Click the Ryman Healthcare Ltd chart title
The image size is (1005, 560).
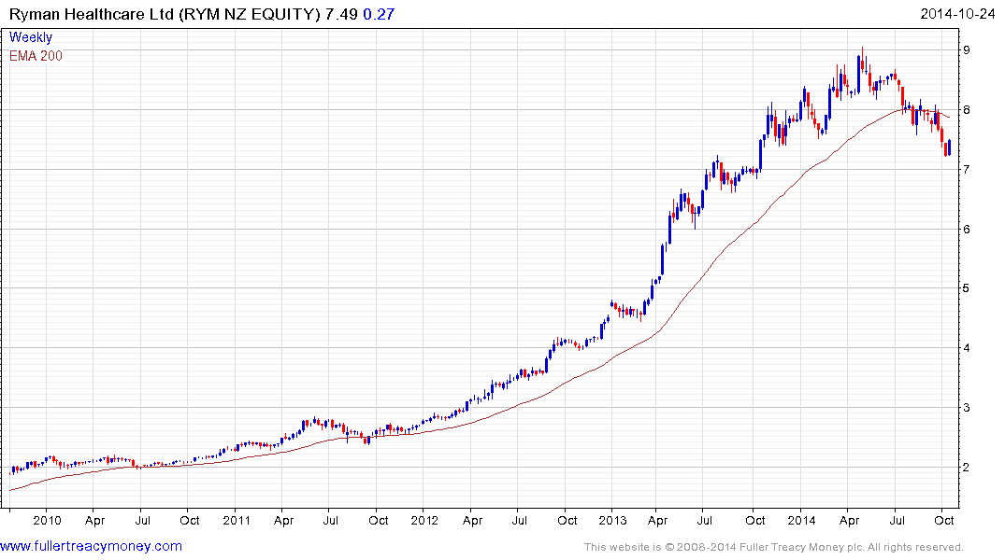pos(165,14)
